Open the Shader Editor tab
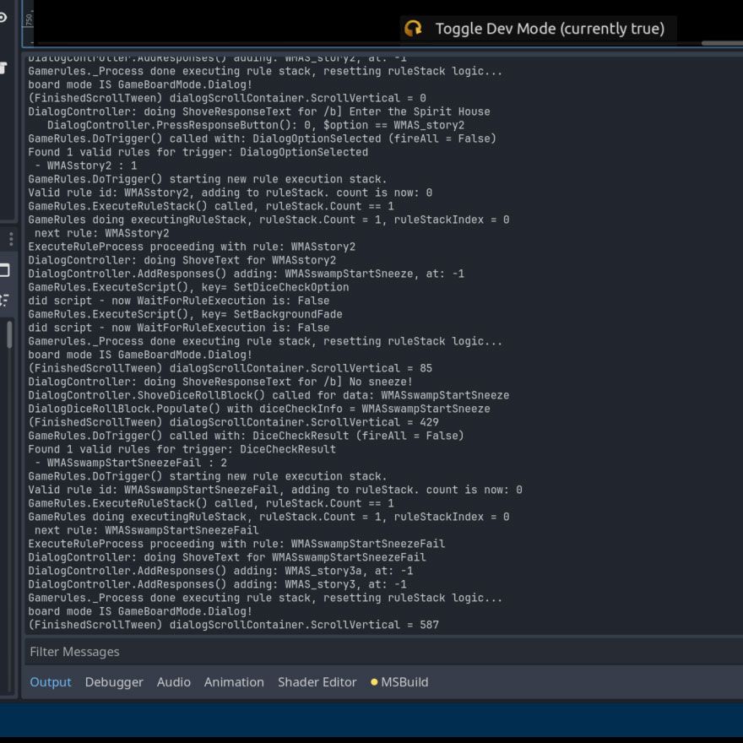This screenshot has width=743, height=743. pyautogui.click(x=317, y=682)
